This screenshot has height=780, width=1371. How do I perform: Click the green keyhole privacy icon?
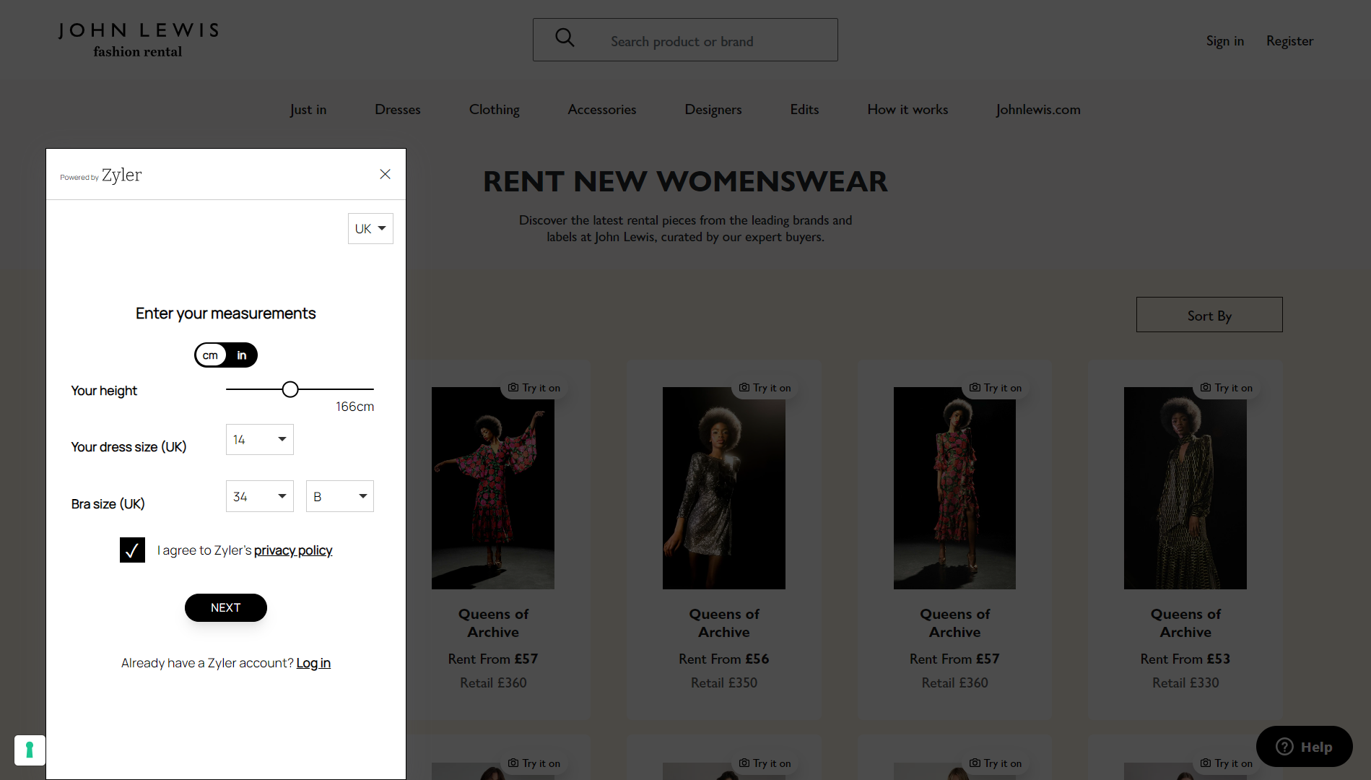click(30, 750)
